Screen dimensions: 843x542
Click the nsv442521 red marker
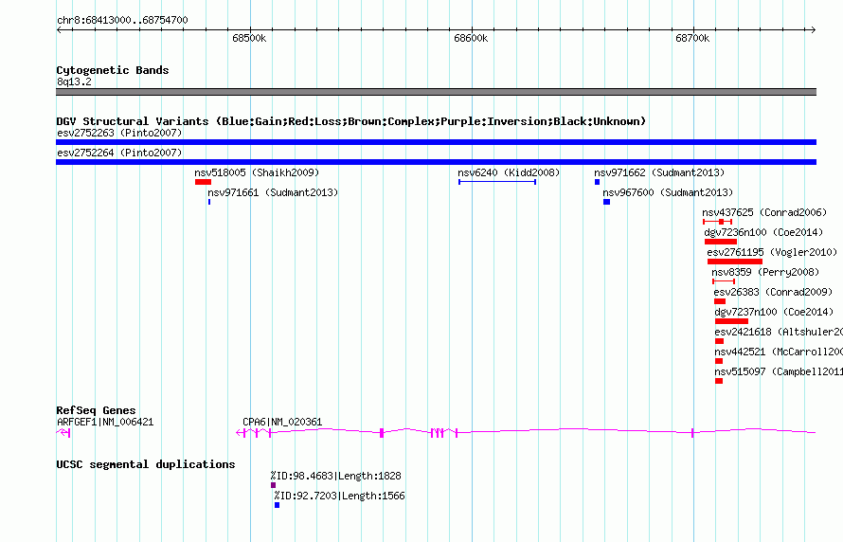click(719, 361)
